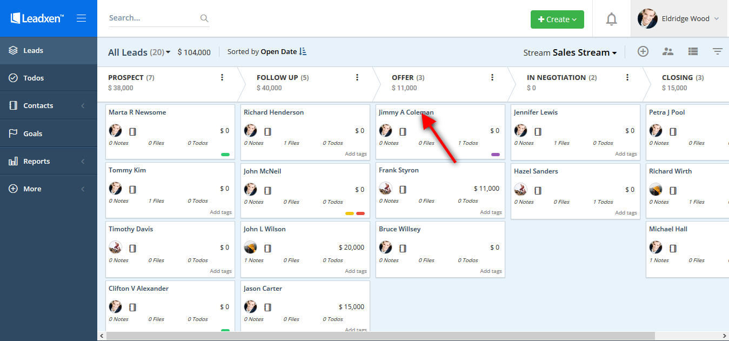Click the contact book icon on Richard Henderson card
Image resolution: width=729 pixels, height=341 pixels.
(x=267, y=131)
